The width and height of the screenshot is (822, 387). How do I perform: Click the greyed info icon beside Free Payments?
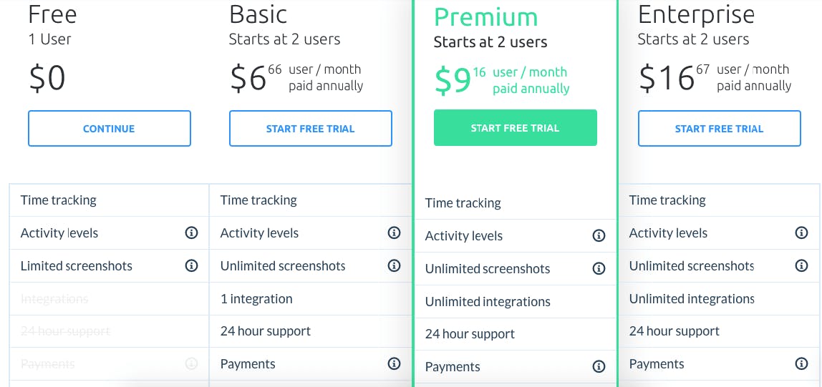(x=191, y=363)
